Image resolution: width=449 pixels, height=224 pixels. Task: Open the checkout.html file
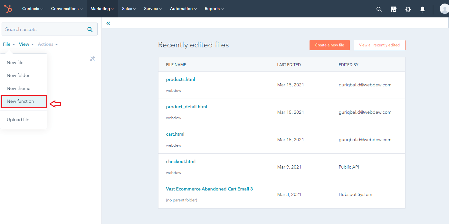tap(181, 161)
